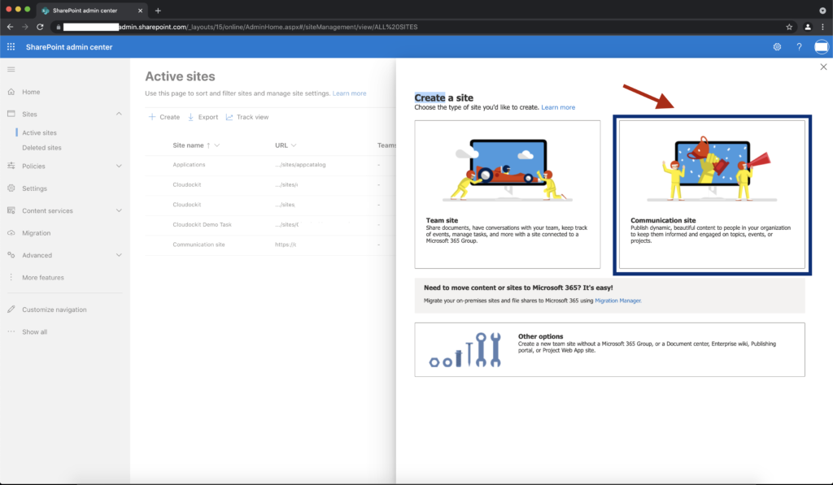Screen dimensions: 833x485
Task: Open a new browser tab with the plus button
Action: [x=158, y=10]
